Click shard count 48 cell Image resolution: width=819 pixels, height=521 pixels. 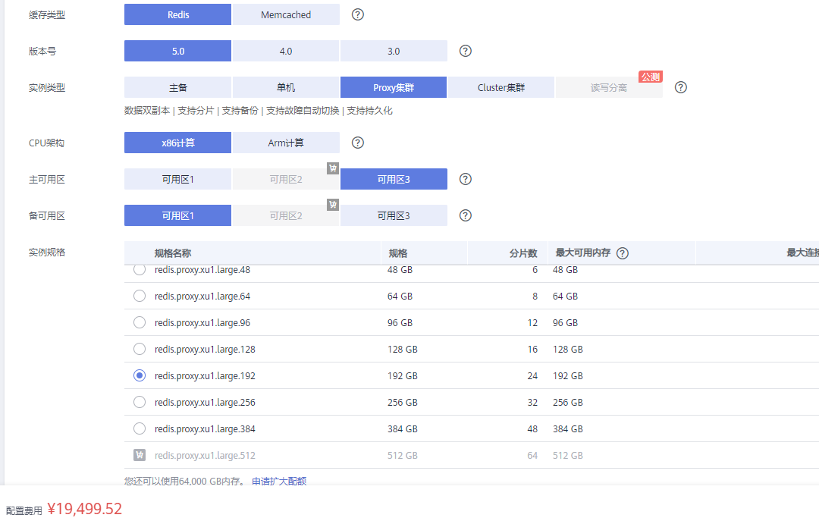click(x=532, y=429)
